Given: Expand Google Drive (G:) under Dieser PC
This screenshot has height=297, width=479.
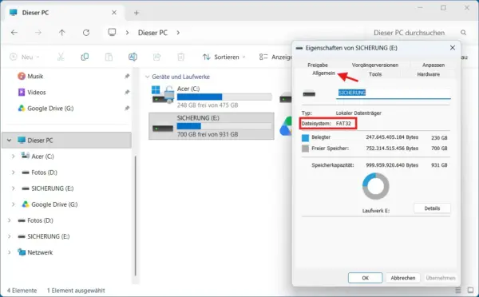Looking at the screenshot, I should coord(13,204).
